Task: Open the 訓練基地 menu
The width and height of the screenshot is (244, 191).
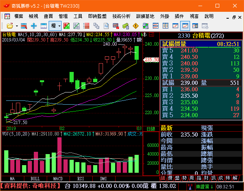Action: coord(145,16)
